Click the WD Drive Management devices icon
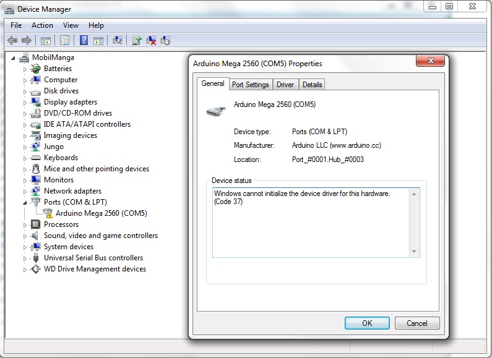The width and height of the screenshot is (492, 358). click(x=36, y=269)
